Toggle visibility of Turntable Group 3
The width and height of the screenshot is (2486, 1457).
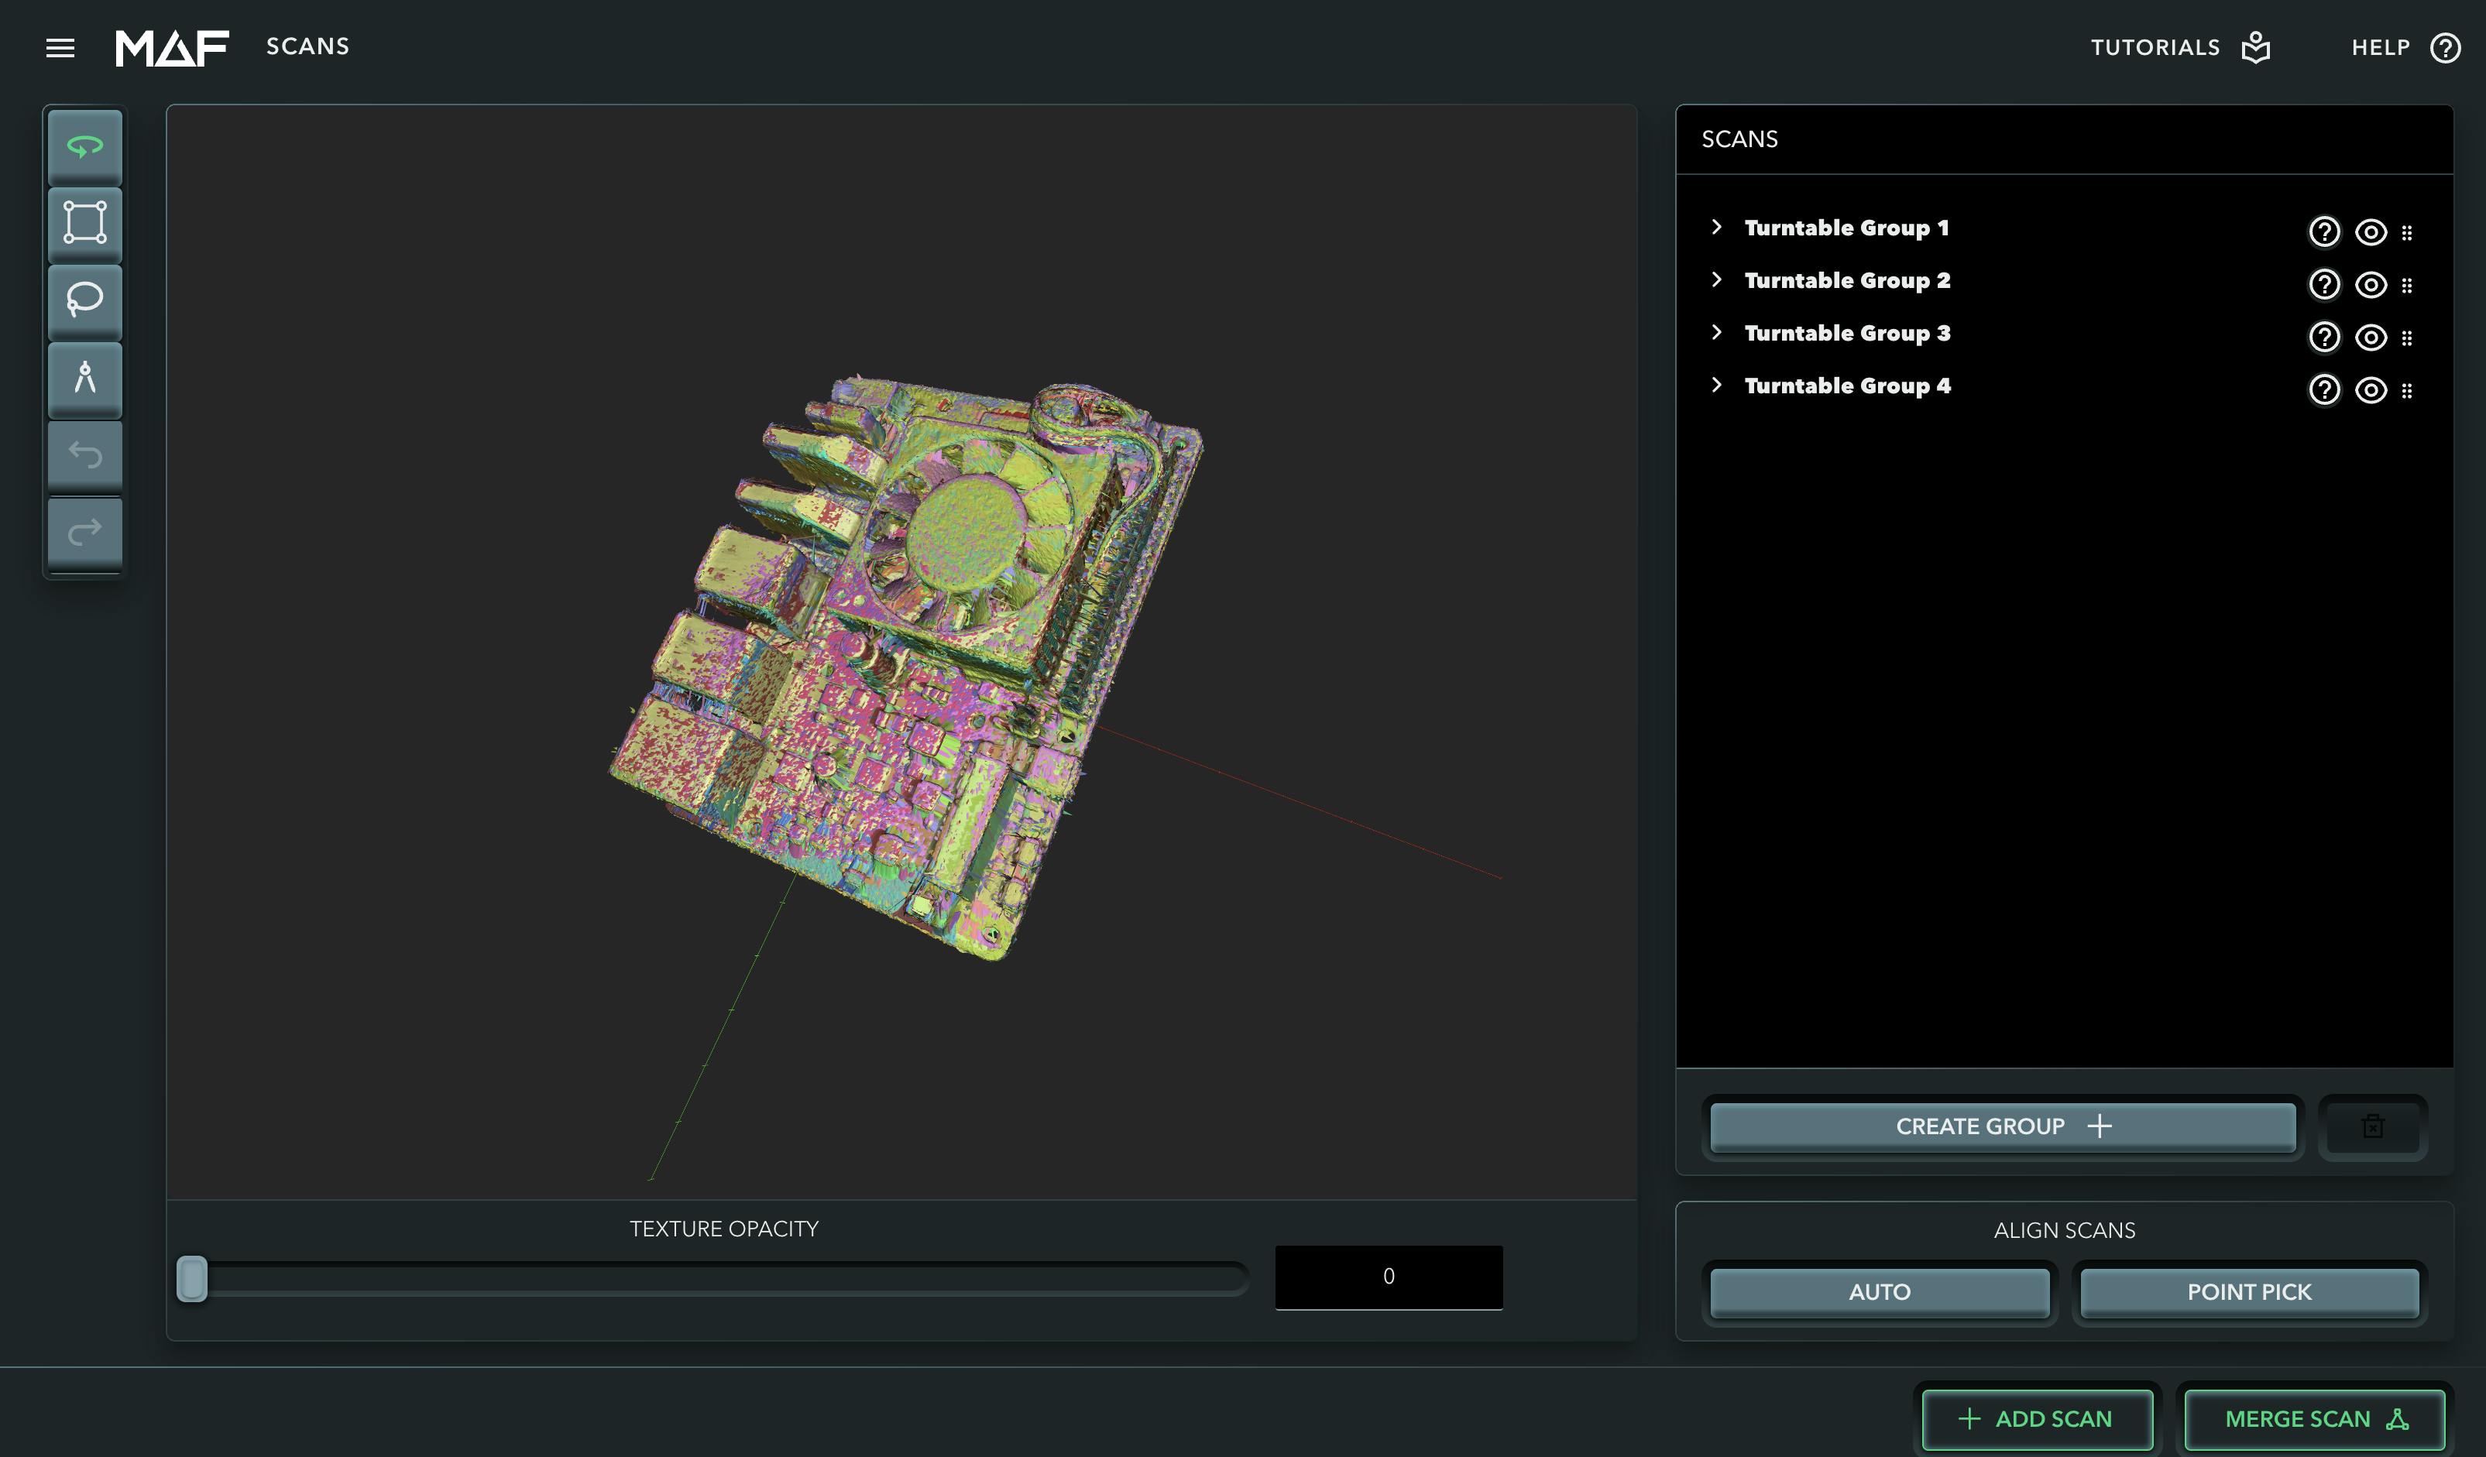click(x=2371, y=338)
